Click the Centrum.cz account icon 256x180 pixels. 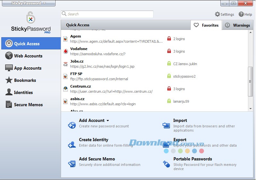click(x=66, y=89)
